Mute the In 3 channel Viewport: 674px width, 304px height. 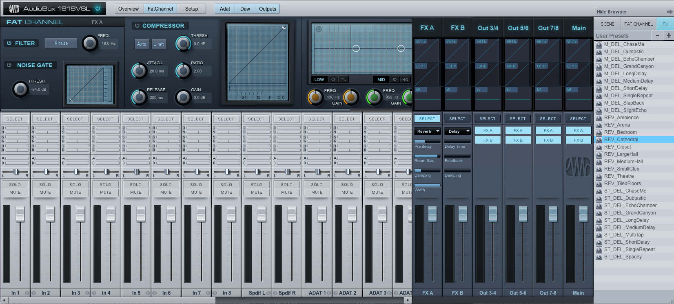click(x=75, y=192)
